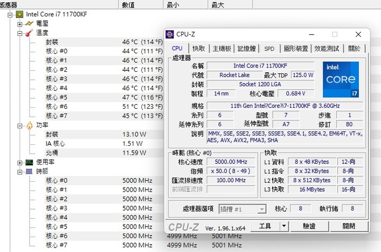Viewport: 381px width, 252px height.
Task: Click the 14 nm technology field
Action: tap(221, 94)
